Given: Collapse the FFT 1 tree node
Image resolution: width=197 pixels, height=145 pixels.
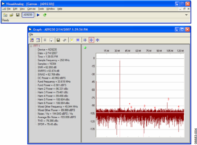Looking at the screenshot, I should [31, 46].
